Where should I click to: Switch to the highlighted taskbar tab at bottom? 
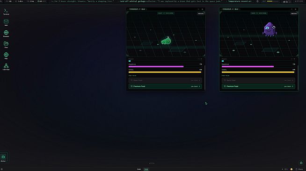(146, 169)
